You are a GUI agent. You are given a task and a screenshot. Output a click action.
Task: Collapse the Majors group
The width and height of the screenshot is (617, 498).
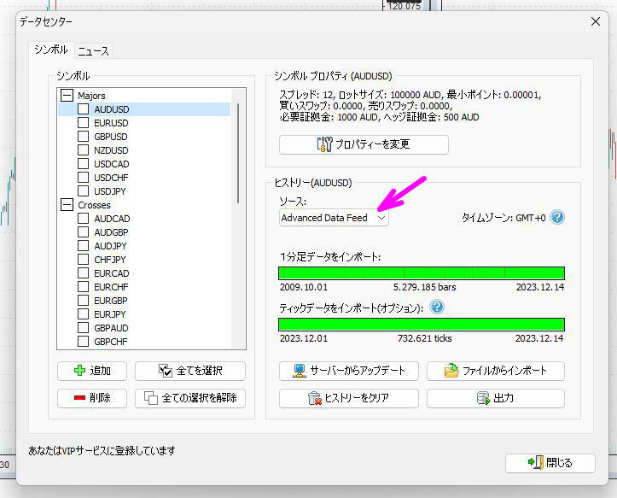[67, 96]
